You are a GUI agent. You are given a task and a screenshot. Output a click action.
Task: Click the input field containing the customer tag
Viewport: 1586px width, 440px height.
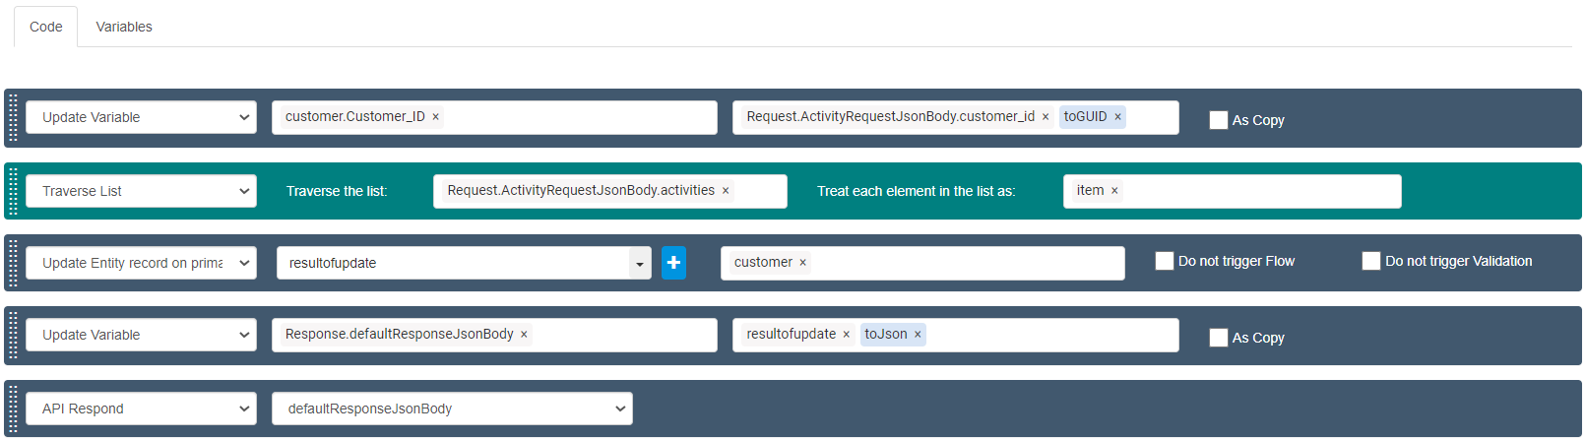point(965,263)
